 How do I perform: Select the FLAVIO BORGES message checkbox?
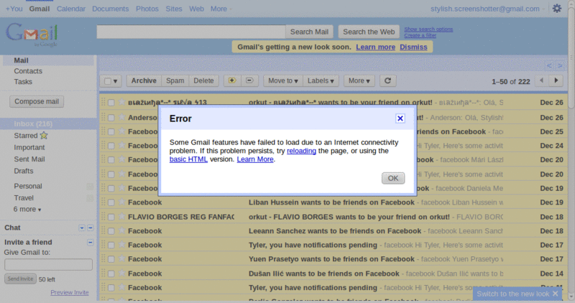(x=111, y=217)
